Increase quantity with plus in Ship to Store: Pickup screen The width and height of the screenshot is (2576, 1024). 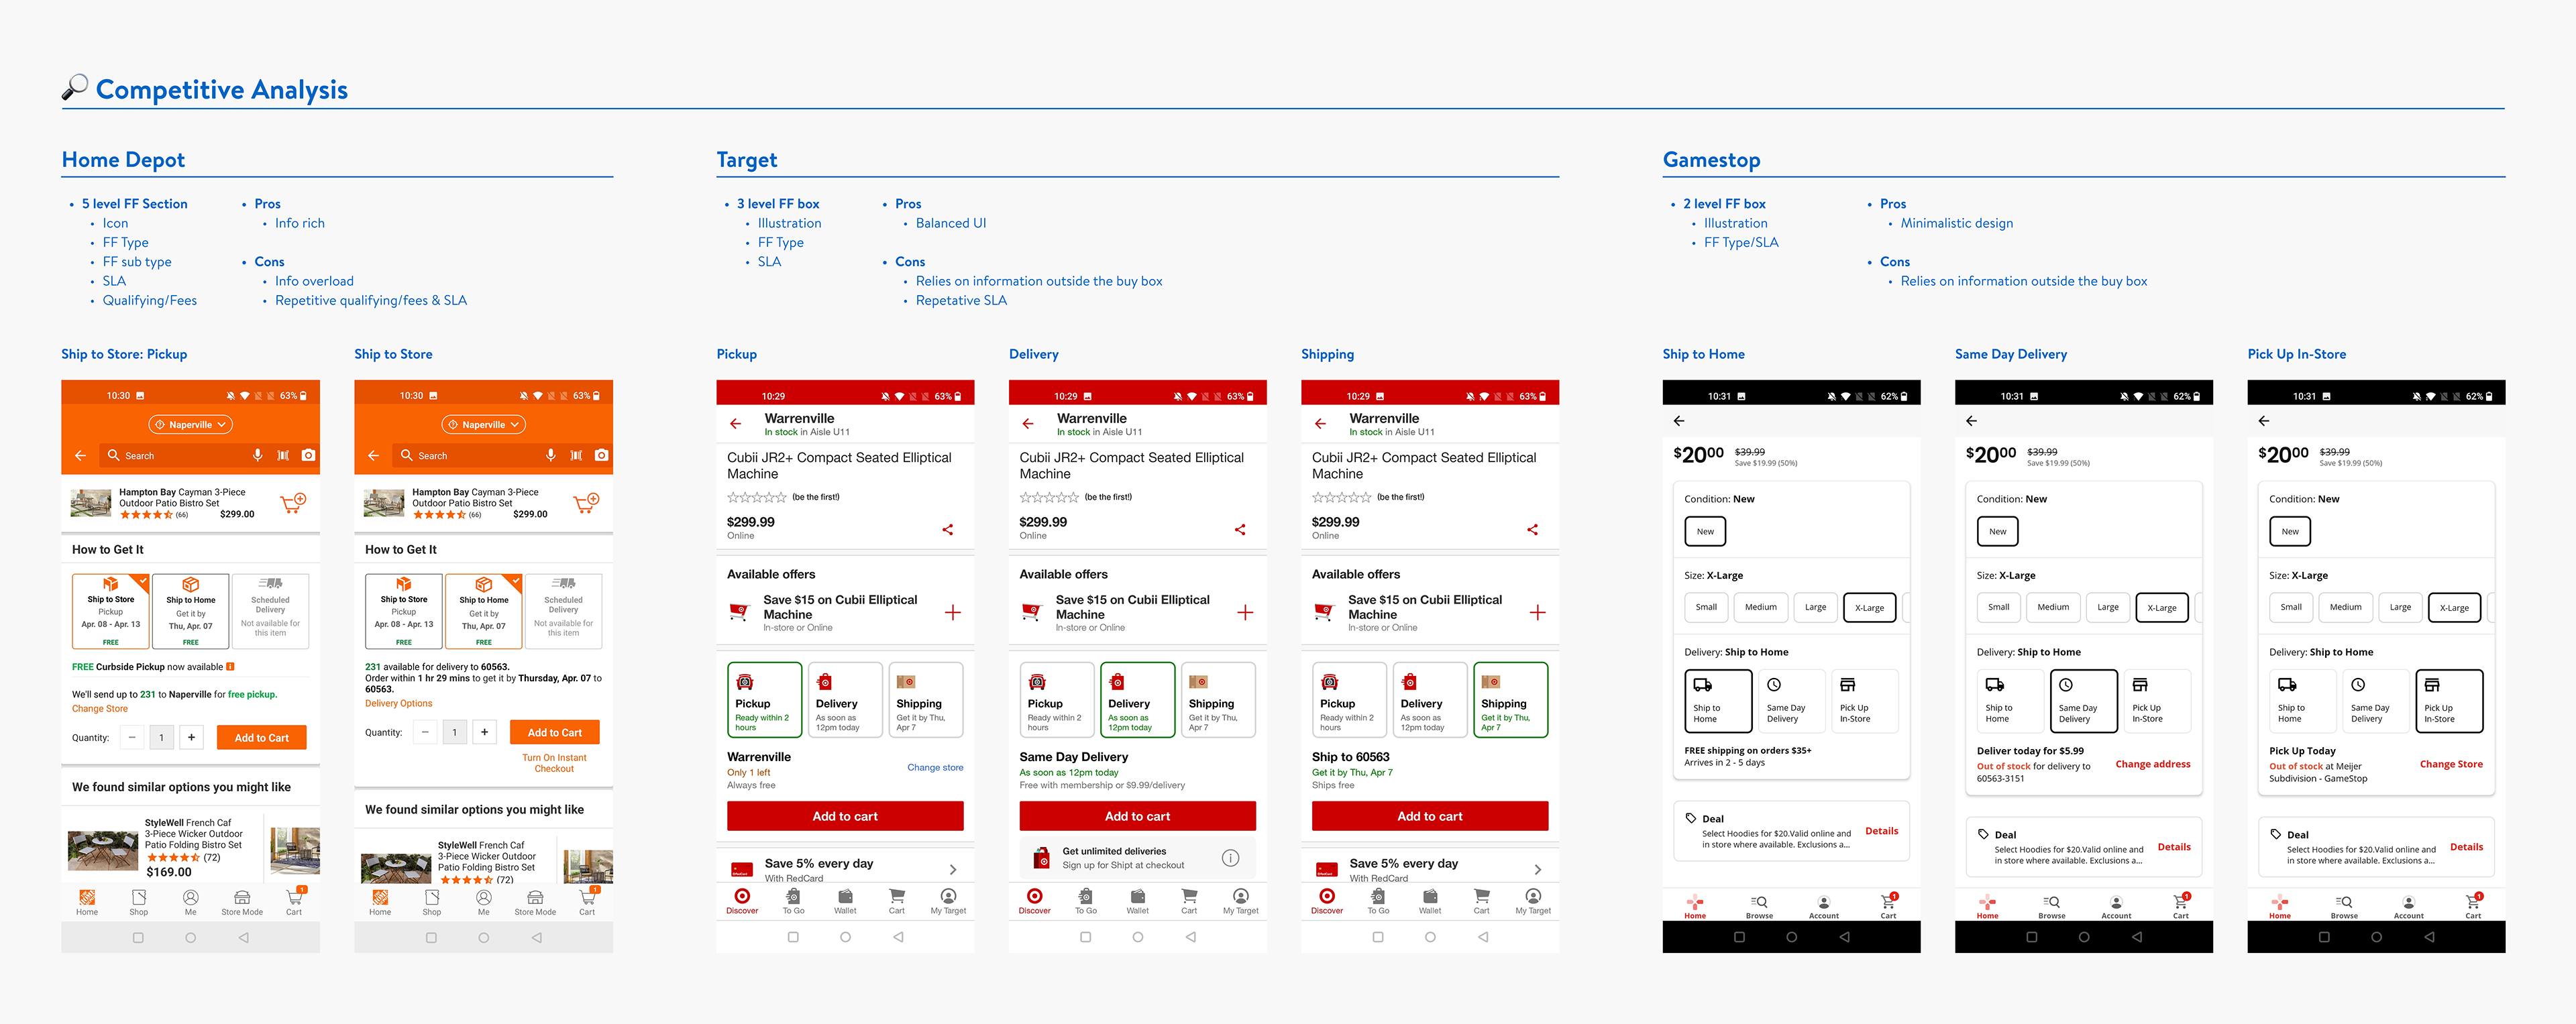pyautogui.click(x=191, y=737)
